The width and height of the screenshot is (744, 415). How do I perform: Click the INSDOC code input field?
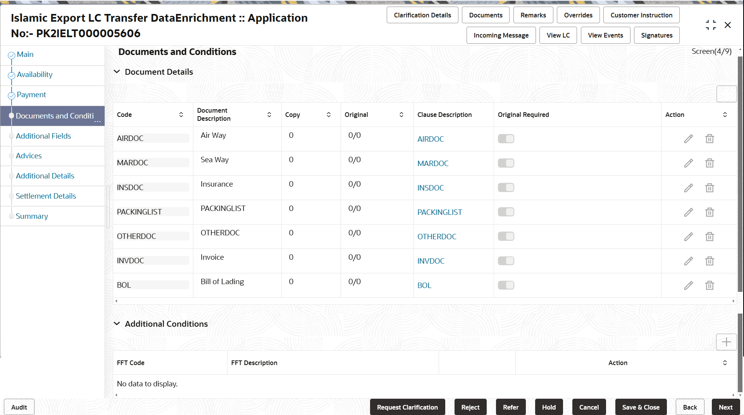tap(152, 187)
